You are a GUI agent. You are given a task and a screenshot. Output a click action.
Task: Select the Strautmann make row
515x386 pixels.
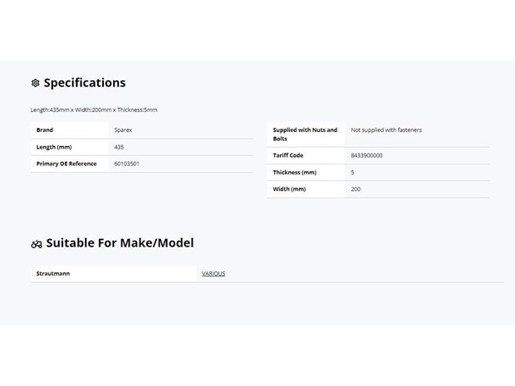coord(267,274)
